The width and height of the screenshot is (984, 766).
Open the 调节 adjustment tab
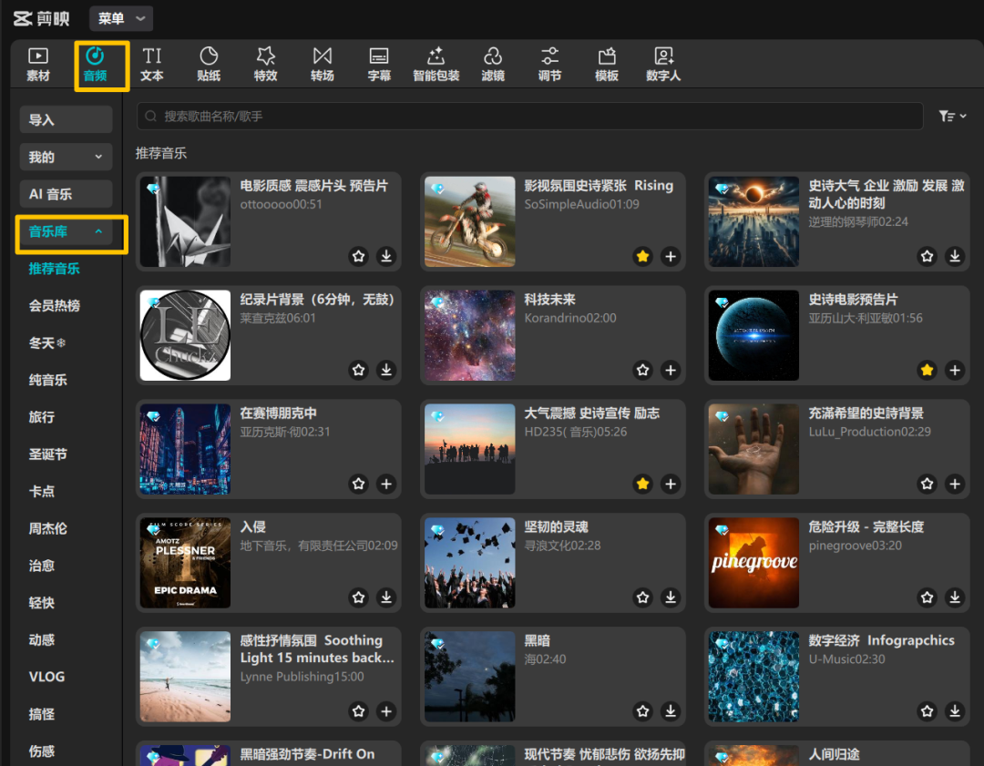[x=549, y=66]
